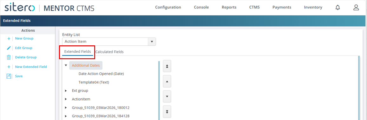Select the Ext group label

[80, 90]
